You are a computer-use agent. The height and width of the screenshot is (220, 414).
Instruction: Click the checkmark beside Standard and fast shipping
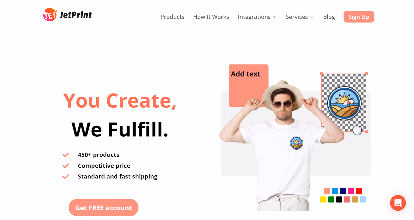66,177
